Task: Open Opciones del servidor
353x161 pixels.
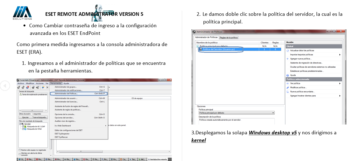Action: pos(79,118)
